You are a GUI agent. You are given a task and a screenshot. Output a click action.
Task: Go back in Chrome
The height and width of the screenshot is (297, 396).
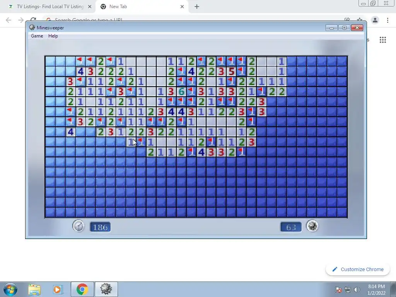9,20
